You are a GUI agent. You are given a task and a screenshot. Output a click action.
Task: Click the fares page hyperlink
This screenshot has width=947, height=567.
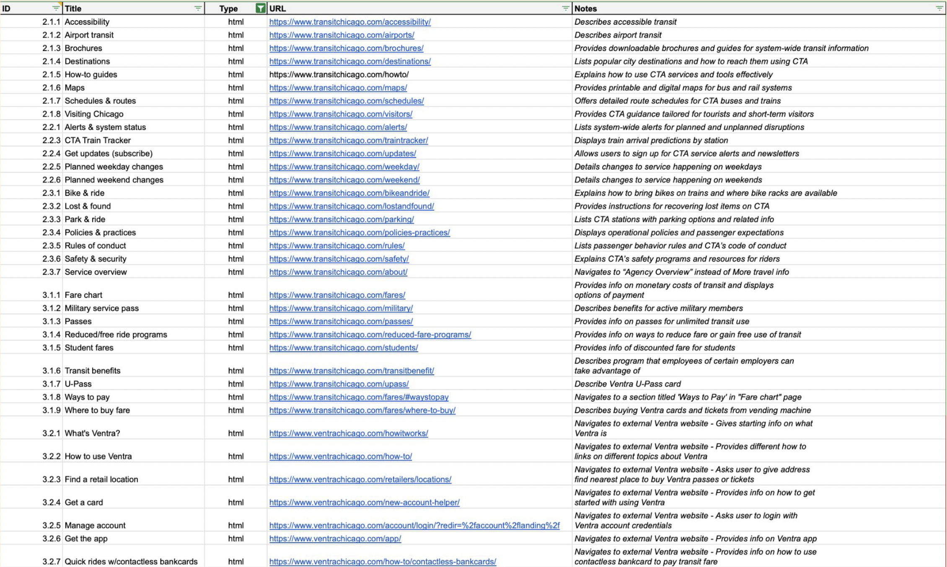point(337,295)
